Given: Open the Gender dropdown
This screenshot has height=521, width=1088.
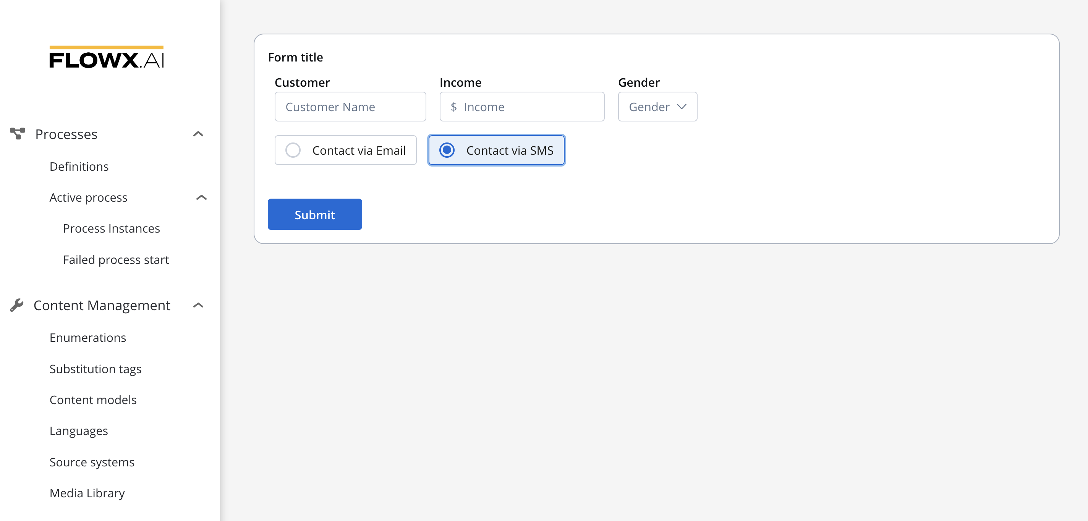Looking at the screenshot, I should coord(657,107).
